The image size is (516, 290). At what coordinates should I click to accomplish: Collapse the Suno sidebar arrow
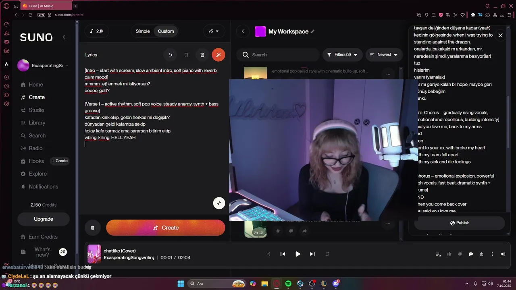pyautogui.click(x=64, y=37)
